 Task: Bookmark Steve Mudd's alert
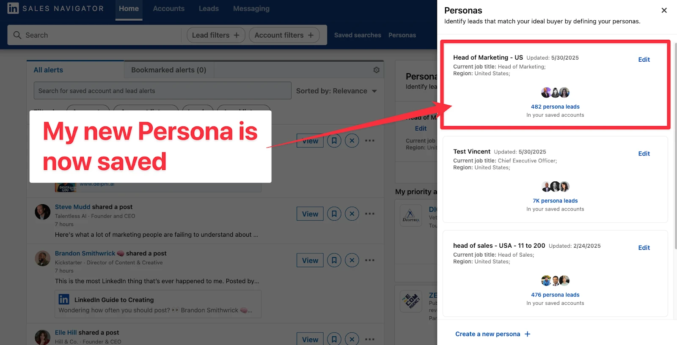click(334, 214)
